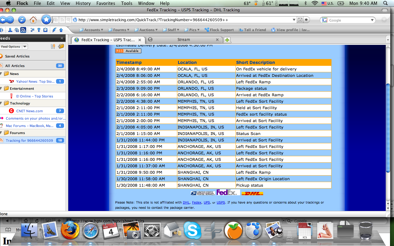Viewport: 394px width, 246px height.
Task: Open the photo uploader arrow icon
Action: (x=61, y=30)
